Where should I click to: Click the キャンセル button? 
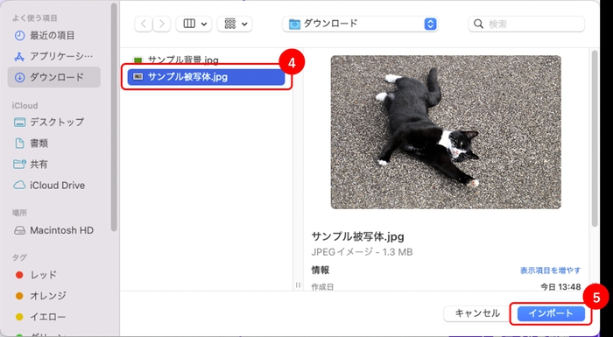pos(477,313)
